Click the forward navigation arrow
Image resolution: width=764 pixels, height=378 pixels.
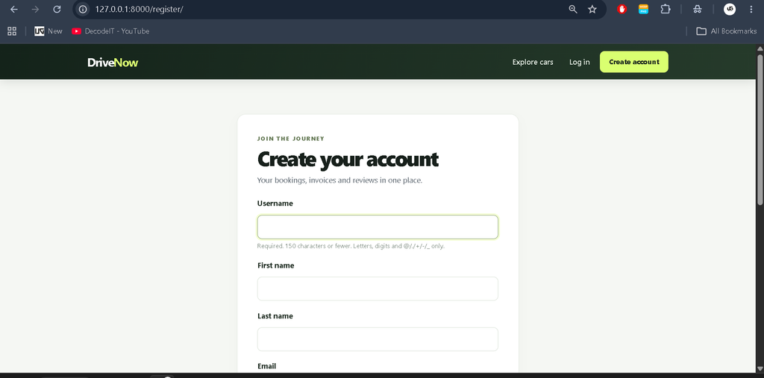click(x=35, y=9)
